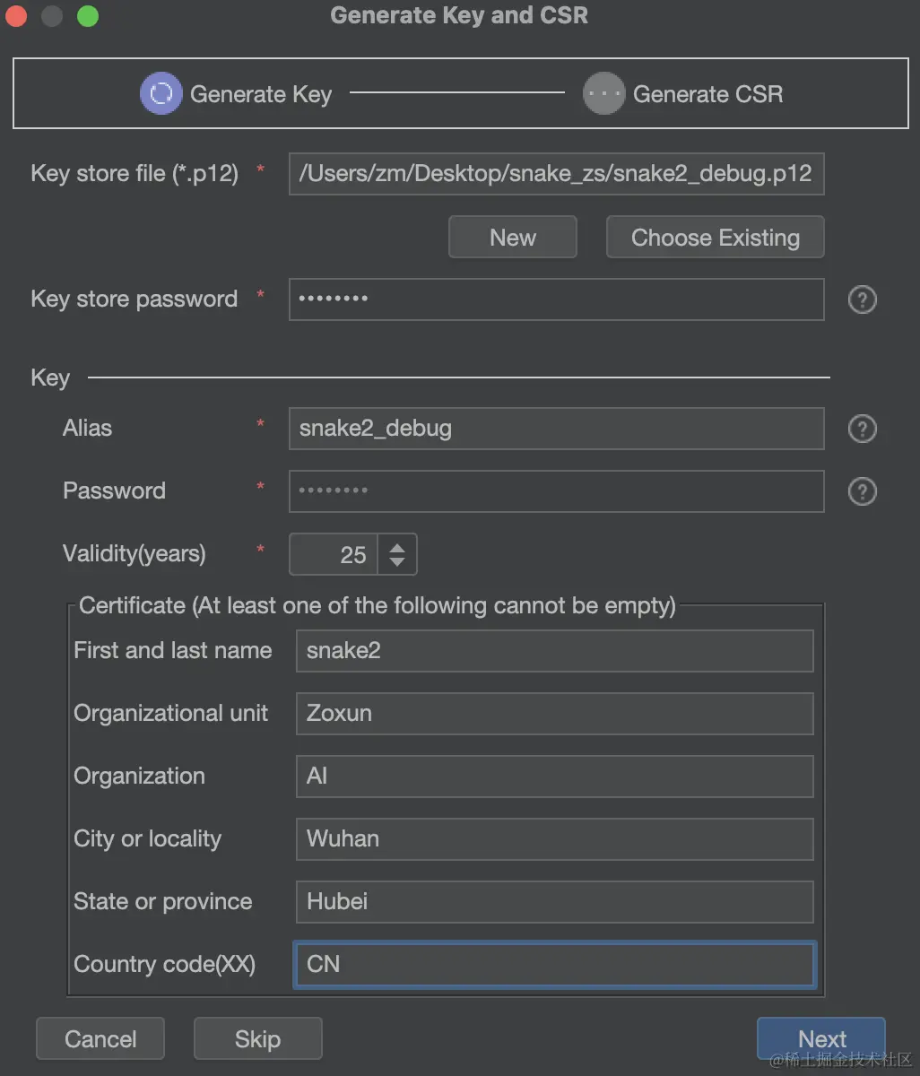Click New key store button

(x=513, y=238)
